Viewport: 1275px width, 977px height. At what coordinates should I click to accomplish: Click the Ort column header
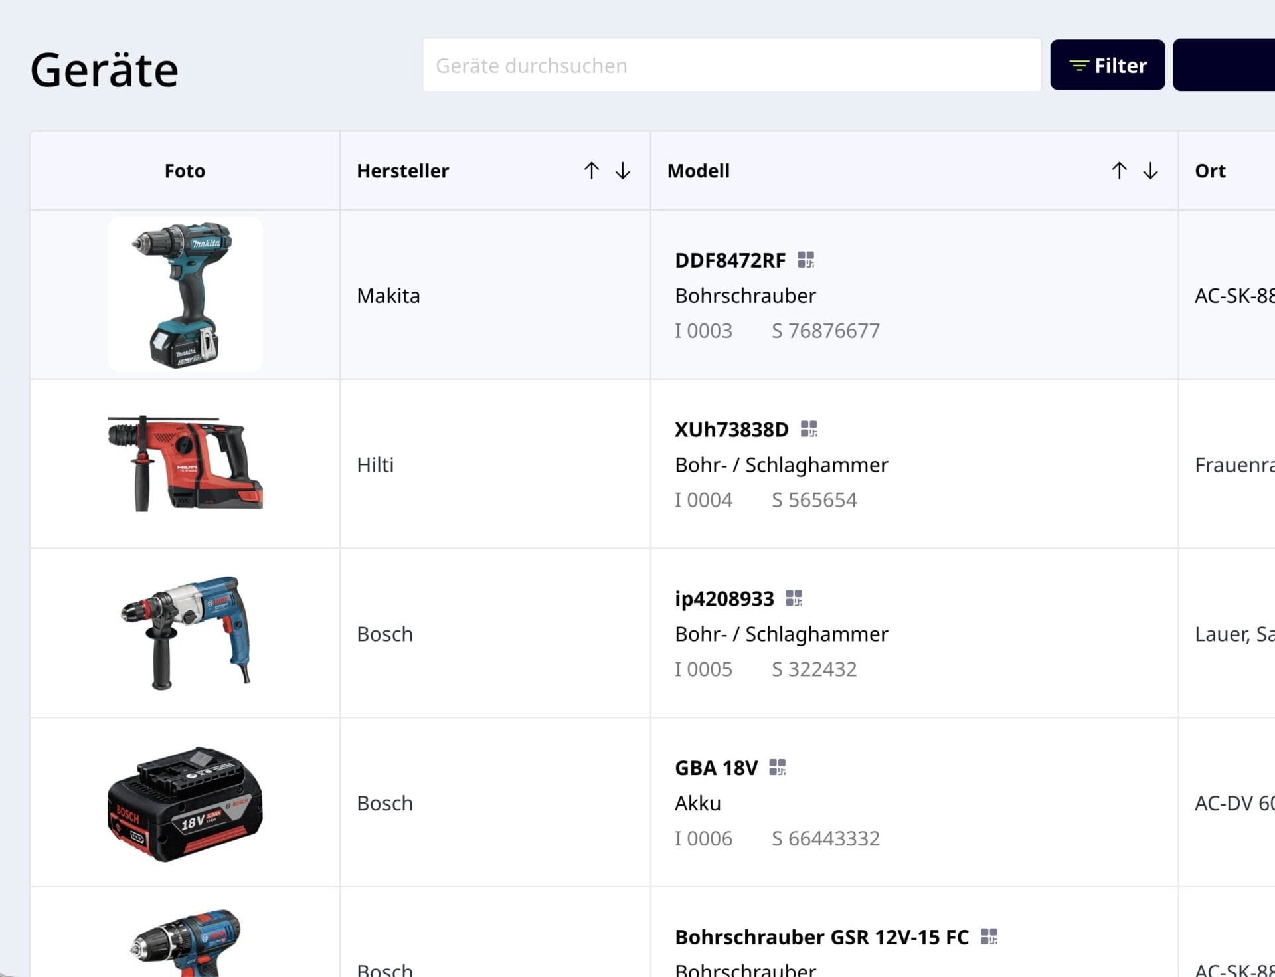[x=1210, y=171]
